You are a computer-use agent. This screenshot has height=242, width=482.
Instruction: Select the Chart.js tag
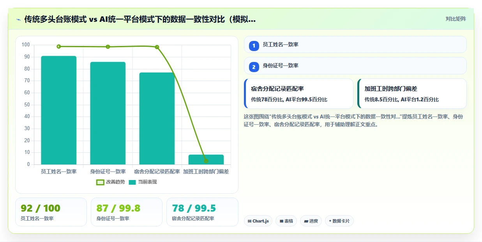[258, 221]
